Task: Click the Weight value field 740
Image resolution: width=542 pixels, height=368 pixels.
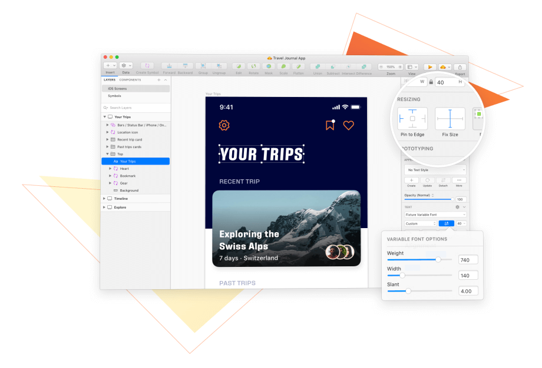Action: (x=468, y=260)
